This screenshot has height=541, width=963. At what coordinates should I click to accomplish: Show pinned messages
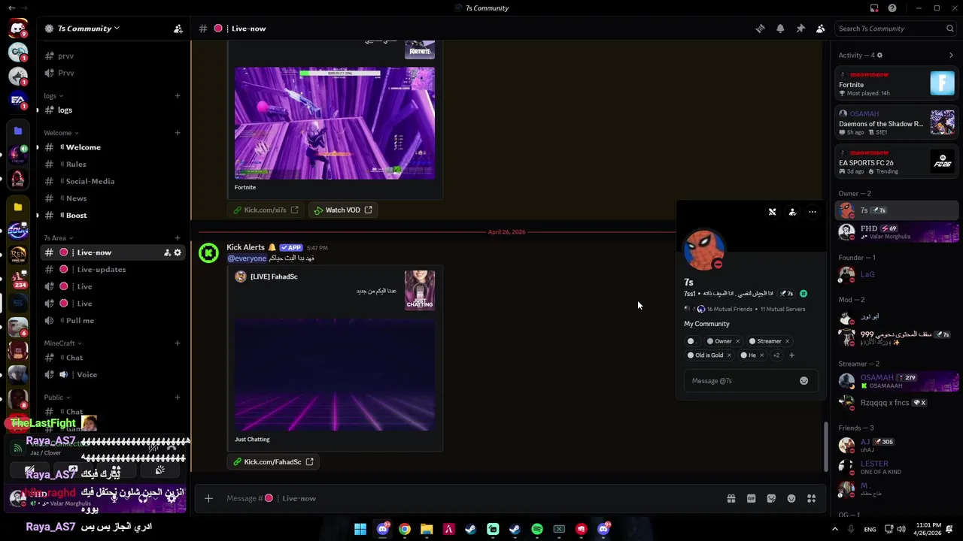[x=800, y=29]
